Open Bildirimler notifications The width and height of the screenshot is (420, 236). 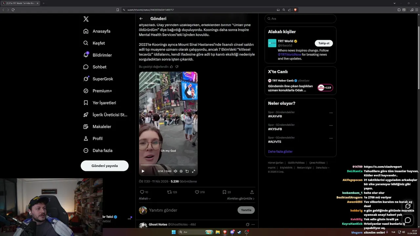coord(97,55)
